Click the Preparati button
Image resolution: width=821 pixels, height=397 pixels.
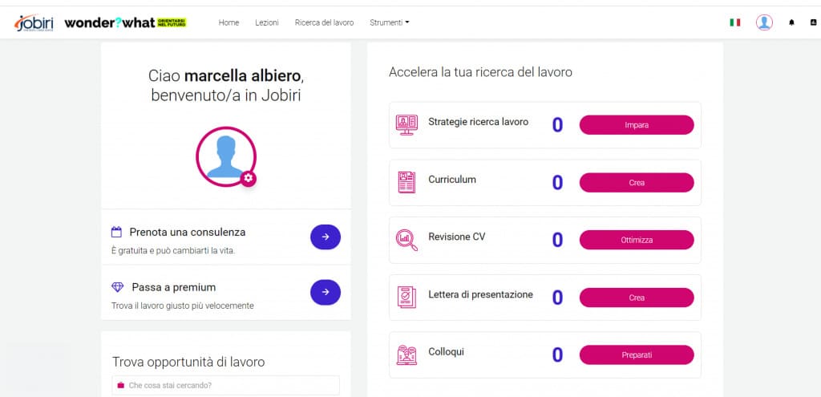coord(637,355)
